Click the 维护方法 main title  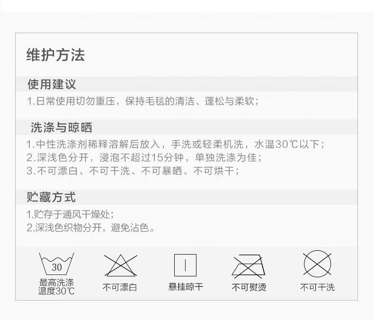tap(55, 55)
